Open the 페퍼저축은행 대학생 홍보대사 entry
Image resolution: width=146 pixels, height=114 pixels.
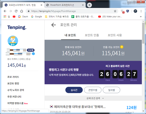(80, 107)
